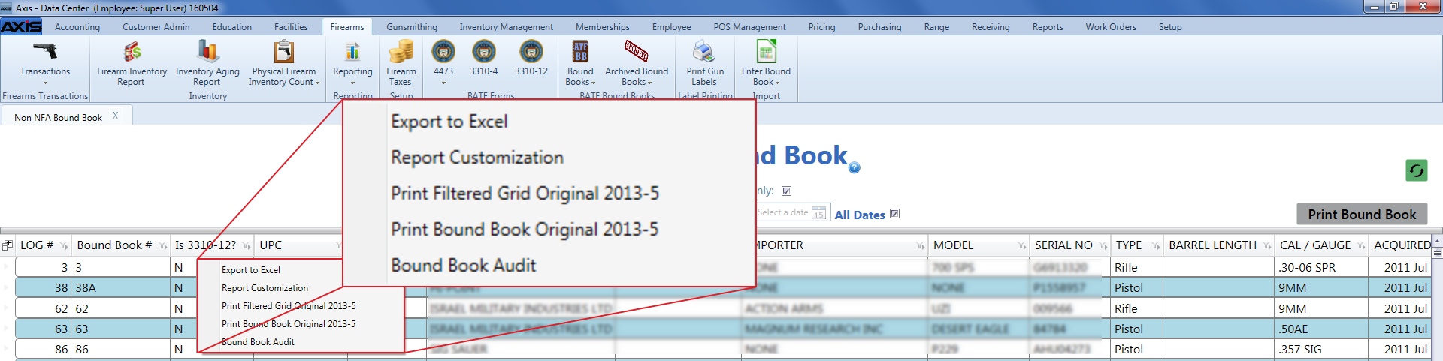Click the filter icon on LOG # column
Screen dimensions: 1443x361
63,246
